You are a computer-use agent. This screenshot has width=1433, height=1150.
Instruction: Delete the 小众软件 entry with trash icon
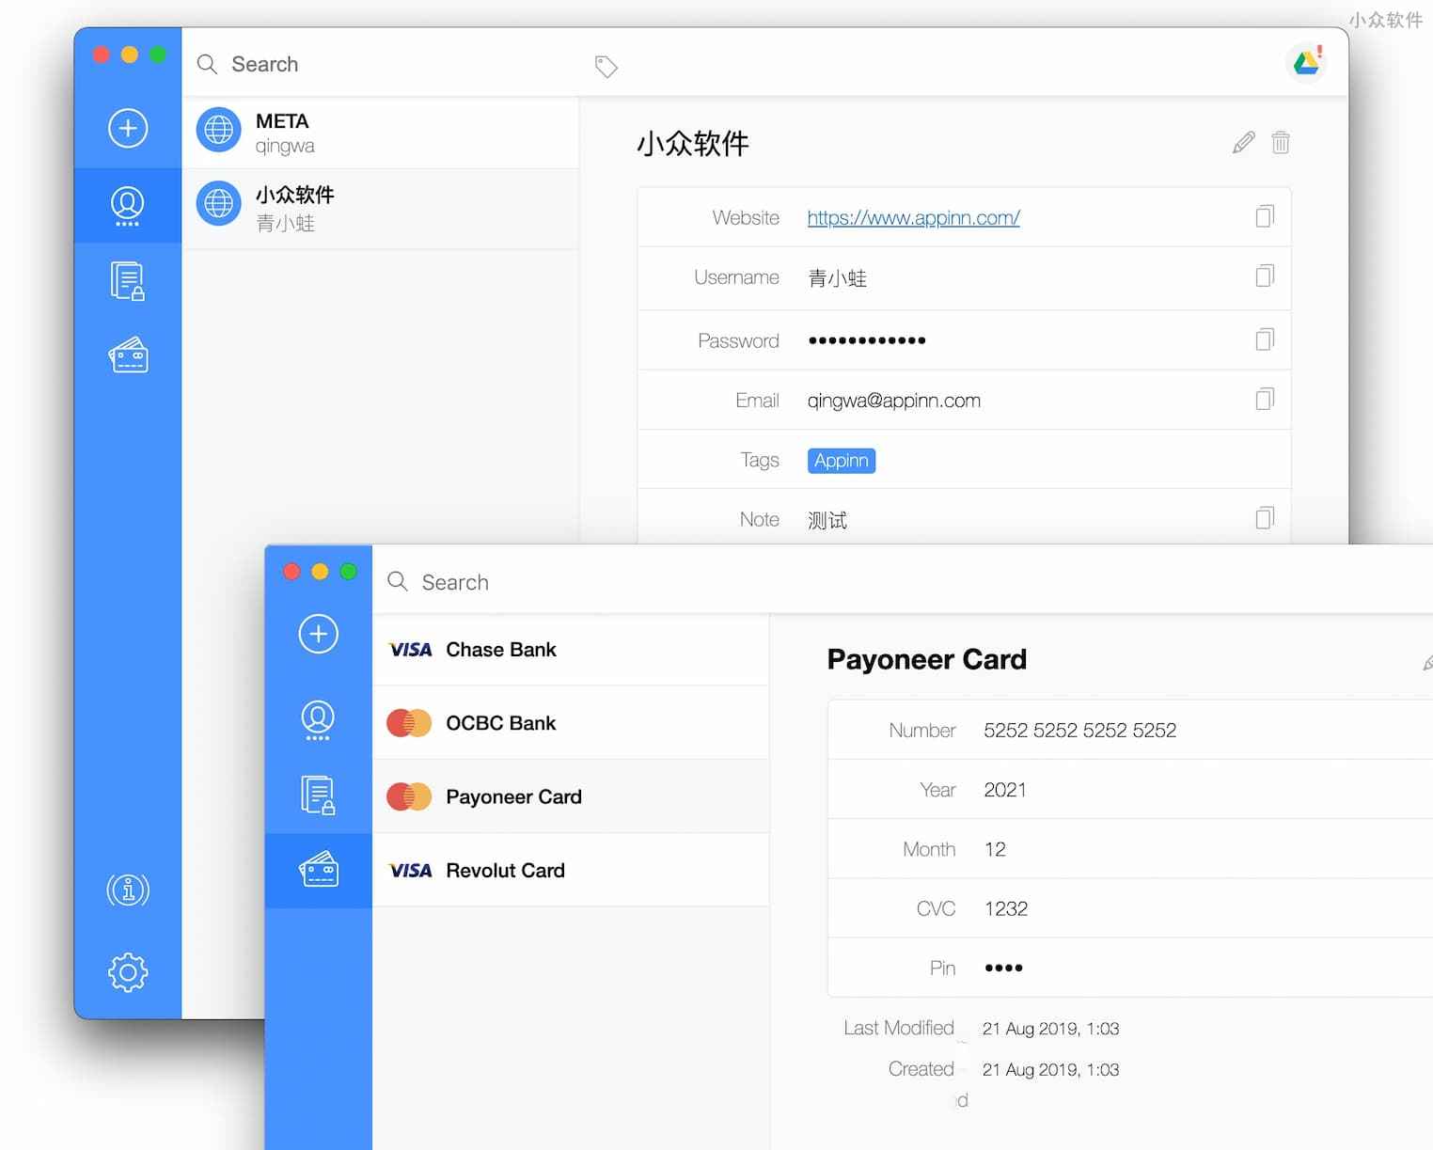1281,143
